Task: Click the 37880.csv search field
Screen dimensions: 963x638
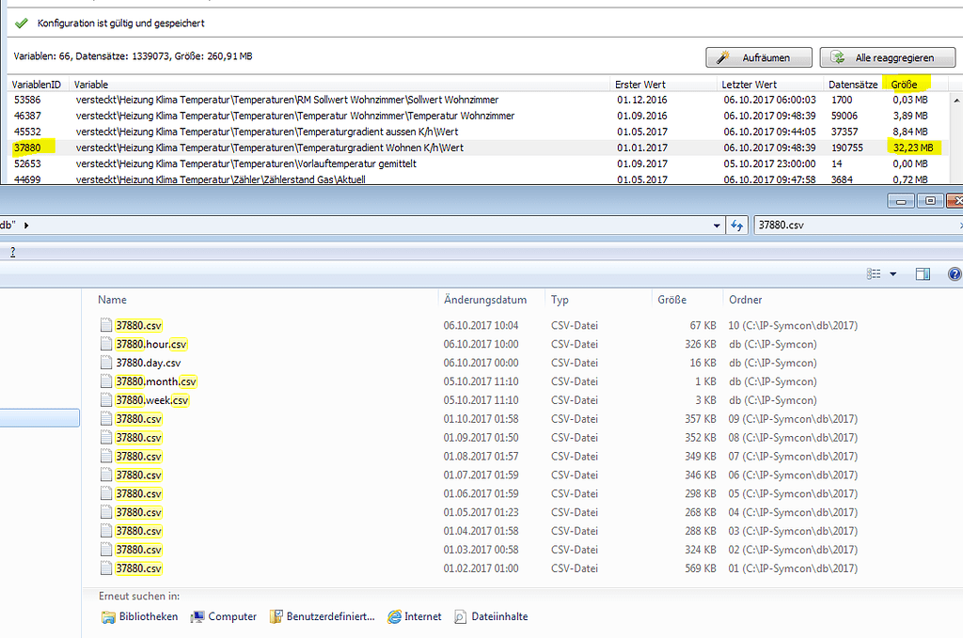Action: point(858,226)
